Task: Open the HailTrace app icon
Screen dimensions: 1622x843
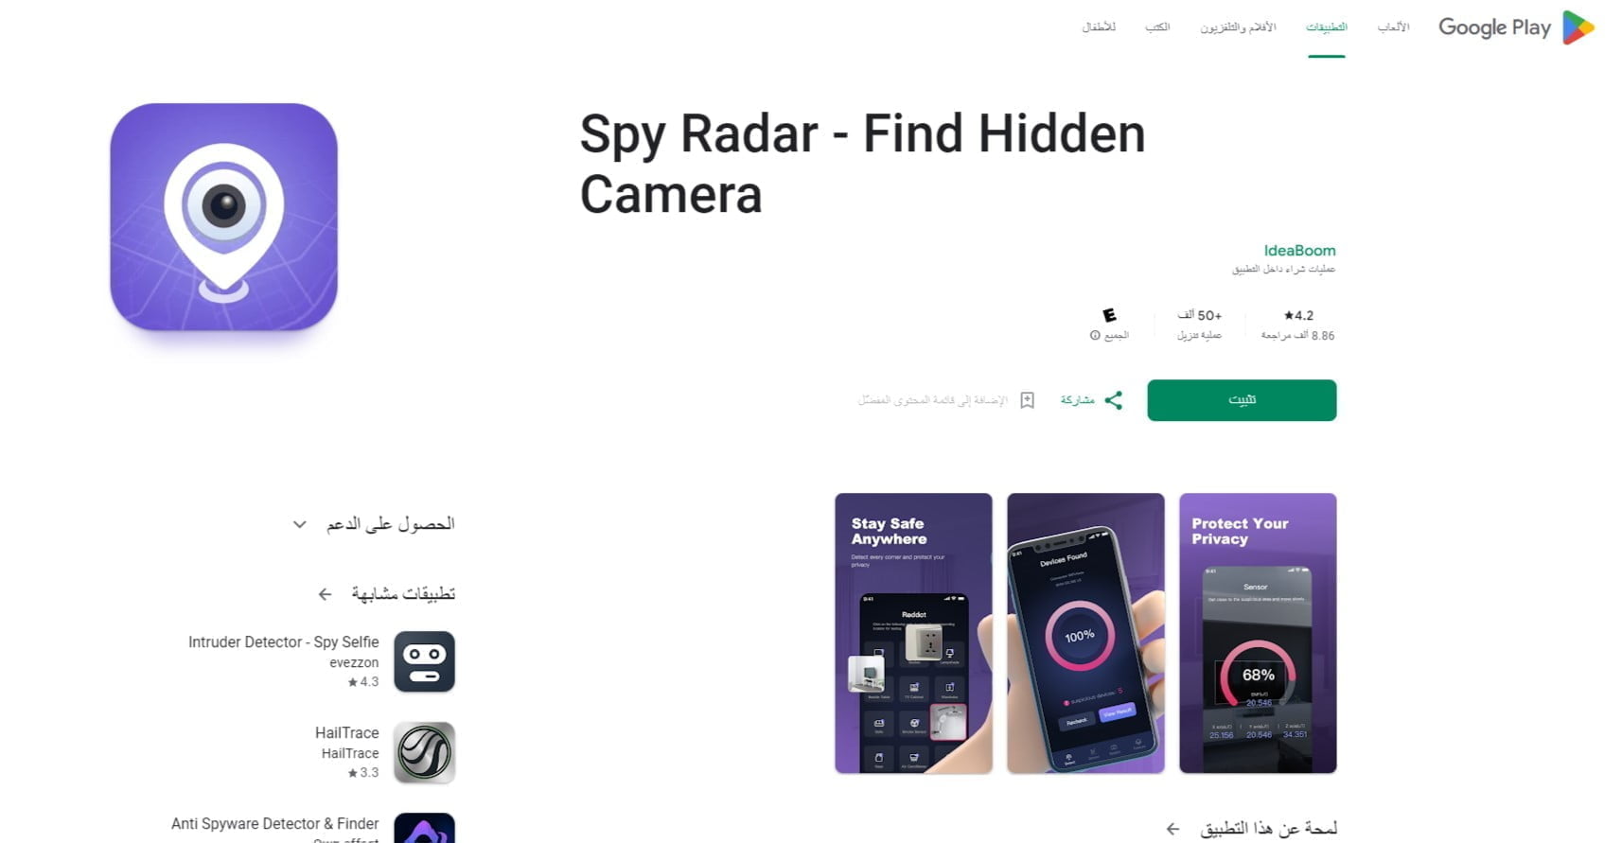Action: point(424,752)
